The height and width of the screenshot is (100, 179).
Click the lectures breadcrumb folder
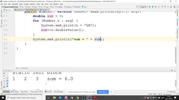point(68,7)
